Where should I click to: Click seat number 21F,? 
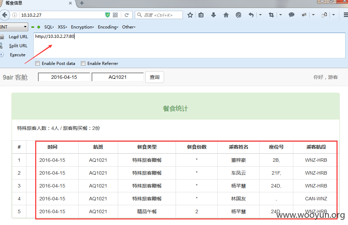276,173
